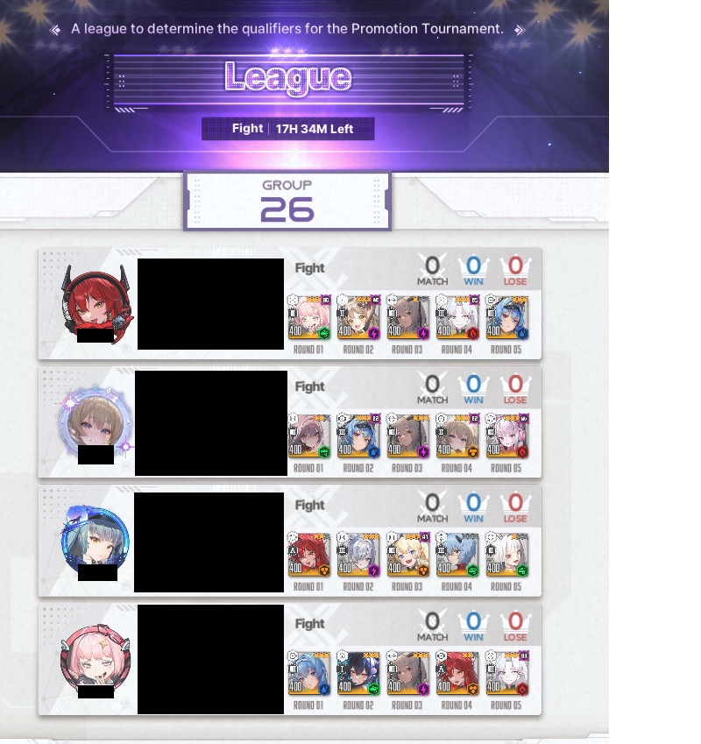The image size is (701, 744).
Task: Click the third player's MATCH counter icon
Action: coord(432,507)
